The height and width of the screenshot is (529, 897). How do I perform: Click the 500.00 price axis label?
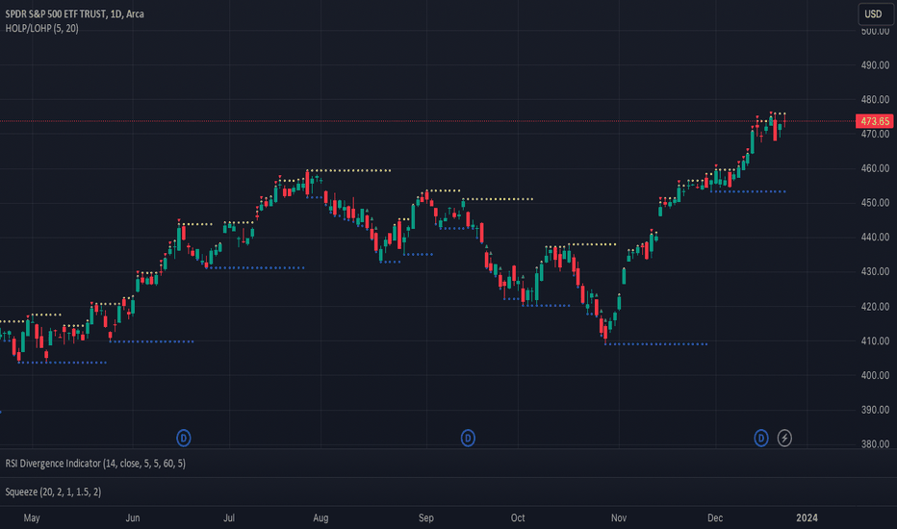point(875,32)
